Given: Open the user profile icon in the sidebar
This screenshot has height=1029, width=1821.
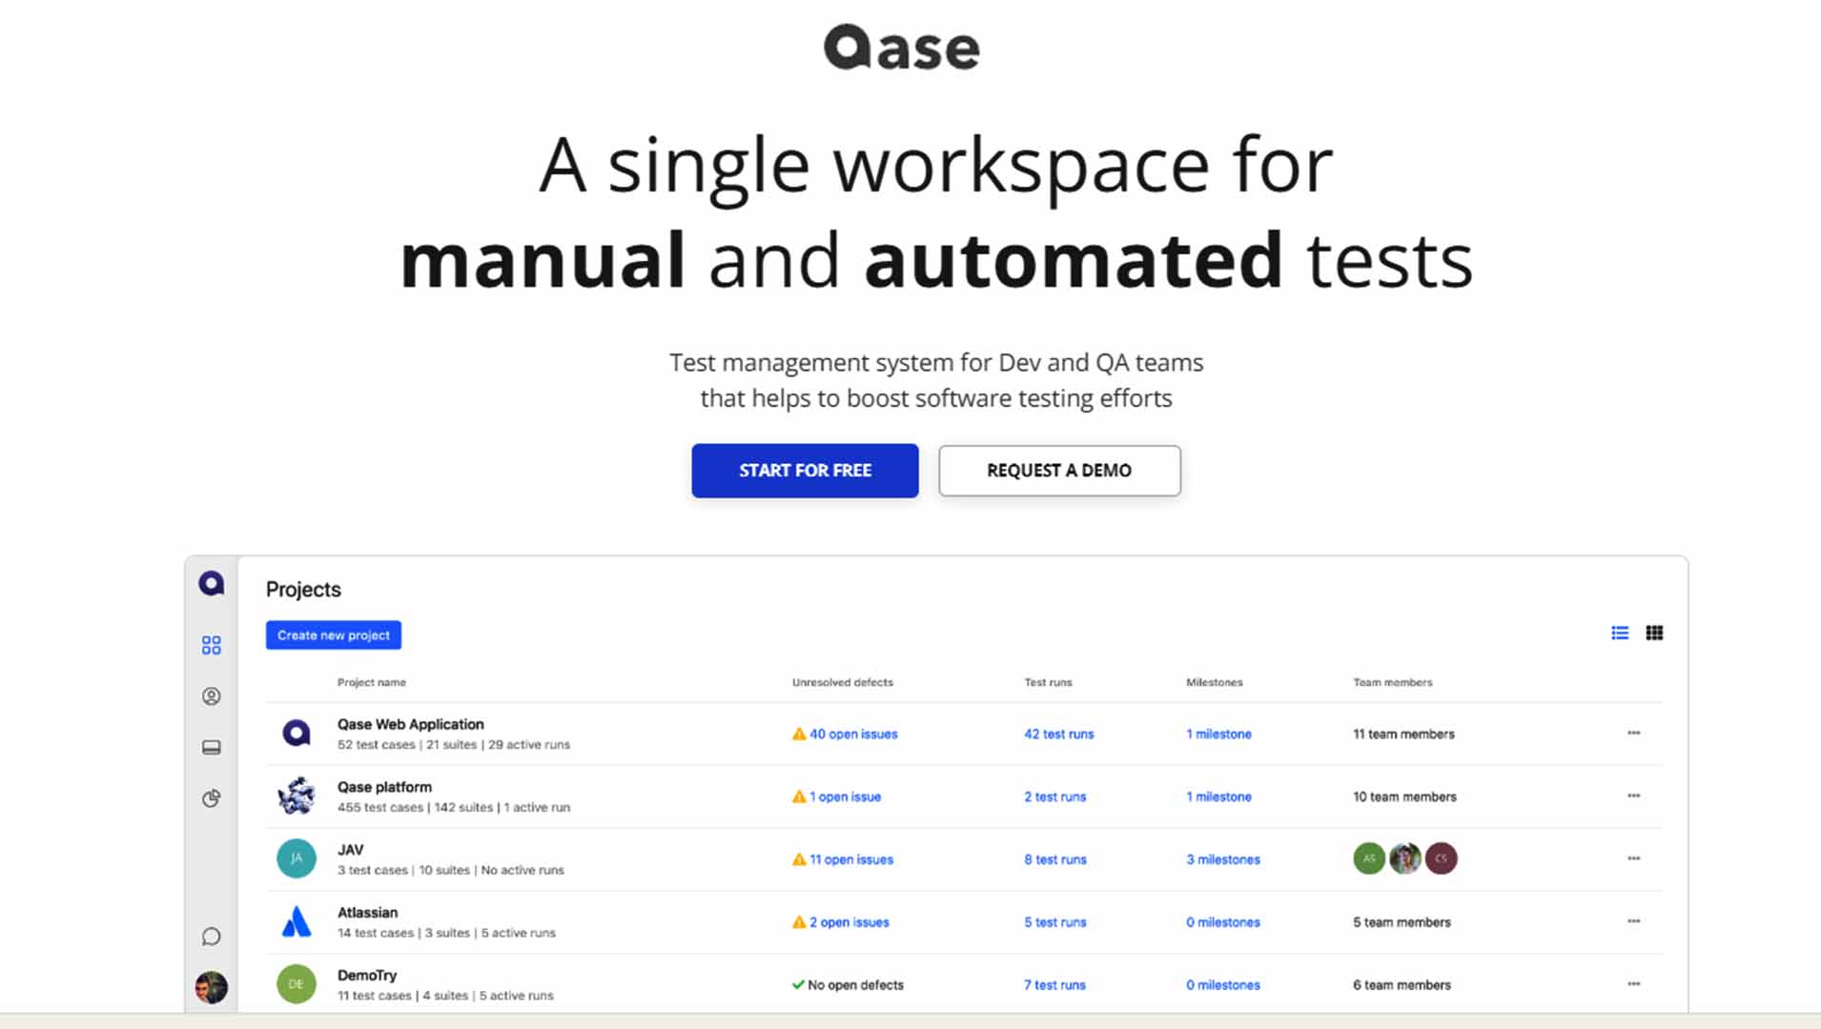Looking at the screenshot, I should (x=212, y=696).
